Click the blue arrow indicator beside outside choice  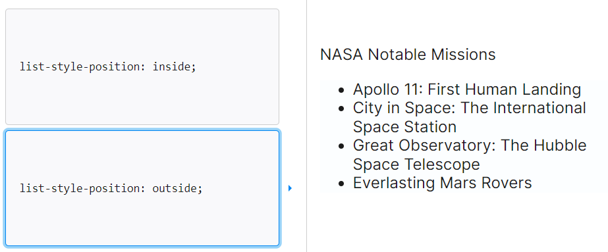click(290, 188)
